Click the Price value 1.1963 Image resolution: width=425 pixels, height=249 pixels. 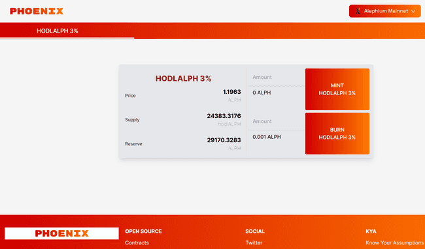(x=231, y=92)
